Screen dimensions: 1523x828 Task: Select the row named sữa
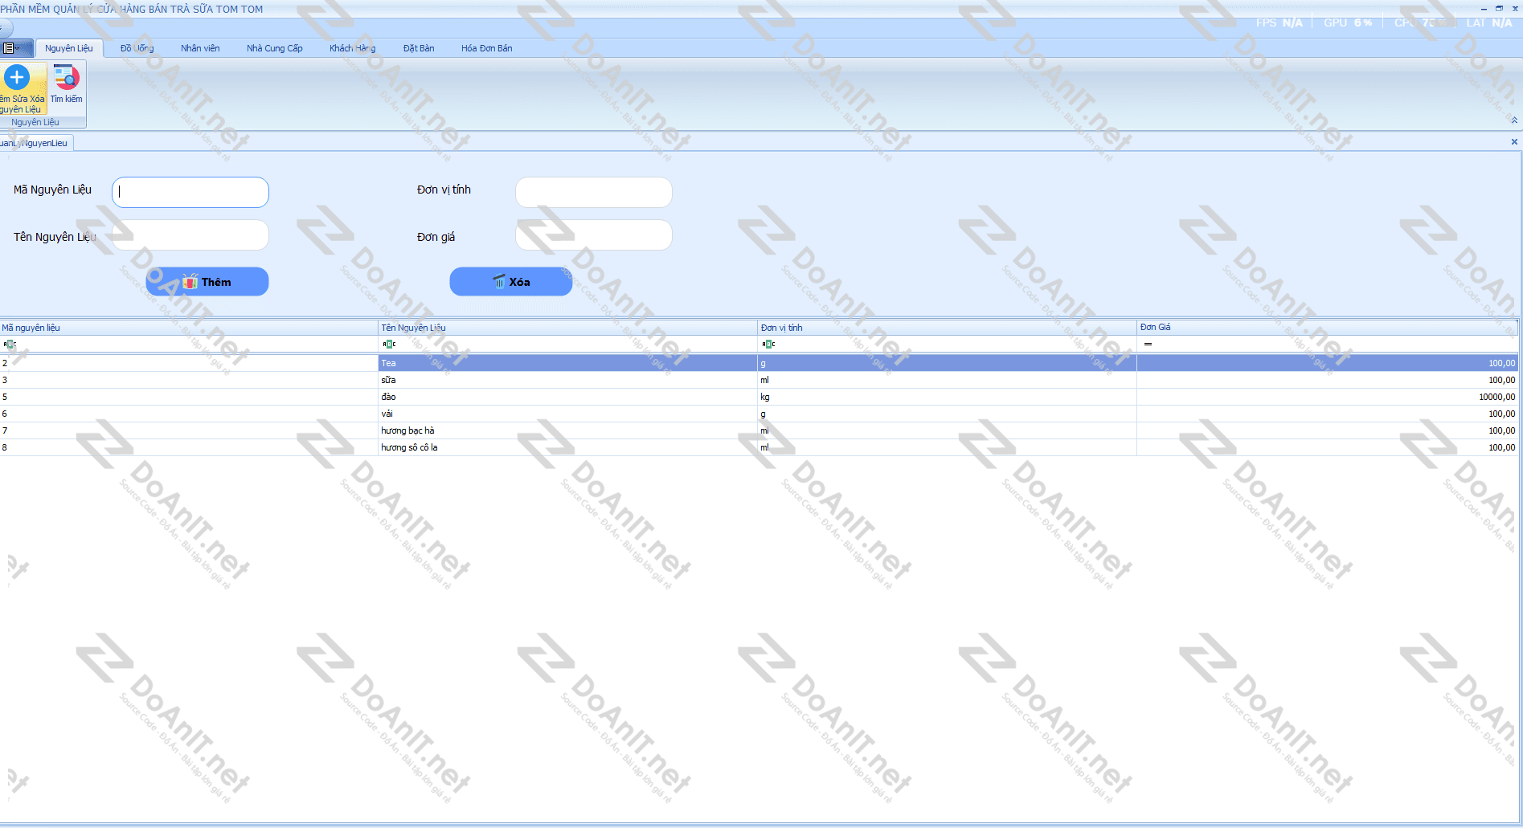point(759,380)
